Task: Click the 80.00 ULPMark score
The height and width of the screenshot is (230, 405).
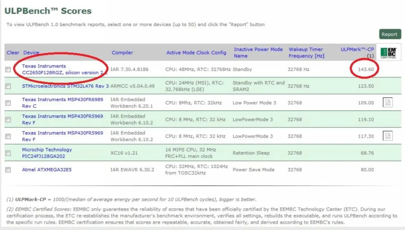Action: [367, 170]
